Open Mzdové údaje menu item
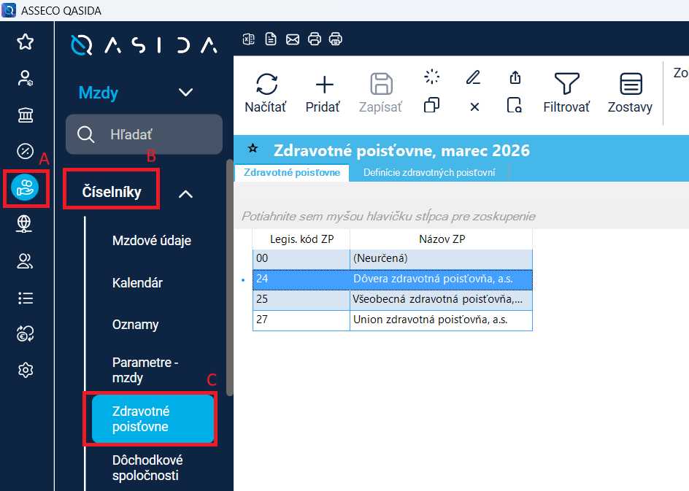 point(152,241)
